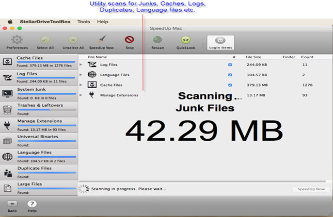Screen dimensions: 333x217
Task: Expand the Log Files row
Action: pyautogui.click(x=81, y=64)
